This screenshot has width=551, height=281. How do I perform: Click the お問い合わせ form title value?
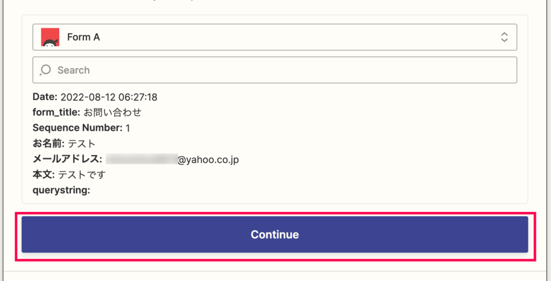click(112, 113)
